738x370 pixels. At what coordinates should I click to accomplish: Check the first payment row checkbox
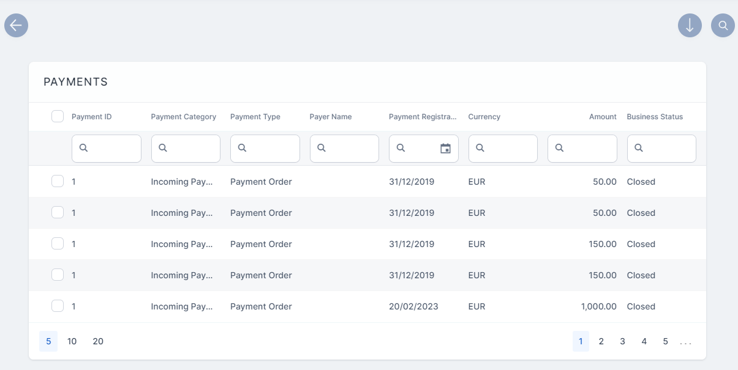(58, 182)
